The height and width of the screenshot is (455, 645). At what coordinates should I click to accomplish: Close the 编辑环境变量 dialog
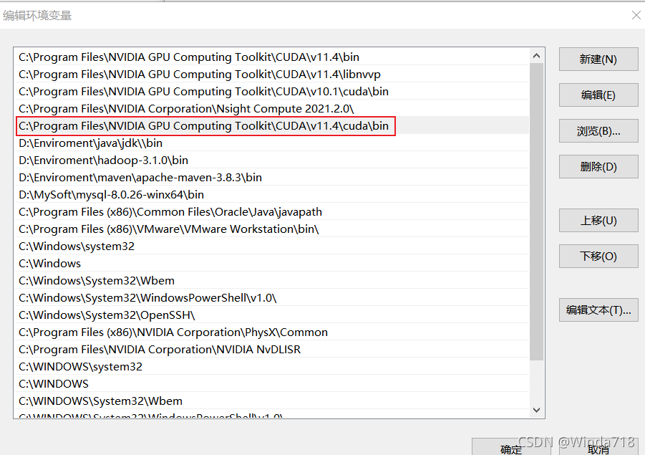click(x=636, y=15)
